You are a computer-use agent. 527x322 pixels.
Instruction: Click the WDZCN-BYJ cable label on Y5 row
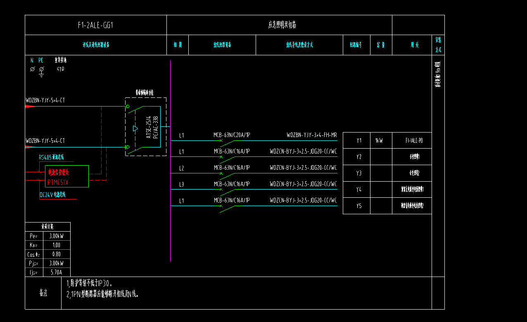[x=304, y=200]
